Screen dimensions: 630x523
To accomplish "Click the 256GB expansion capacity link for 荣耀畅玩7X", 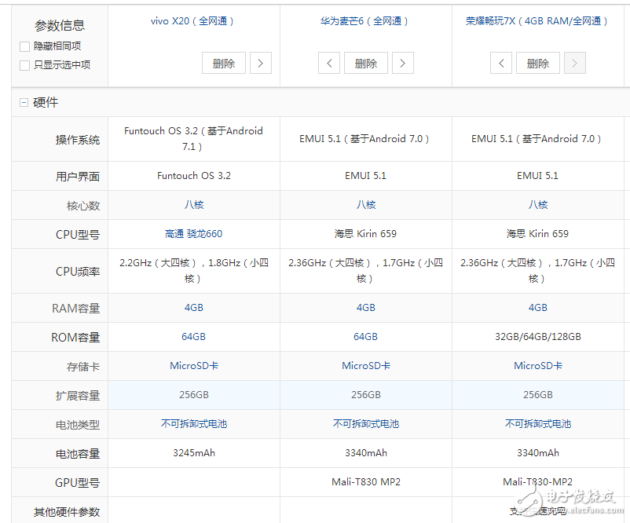I will [537, 394].
